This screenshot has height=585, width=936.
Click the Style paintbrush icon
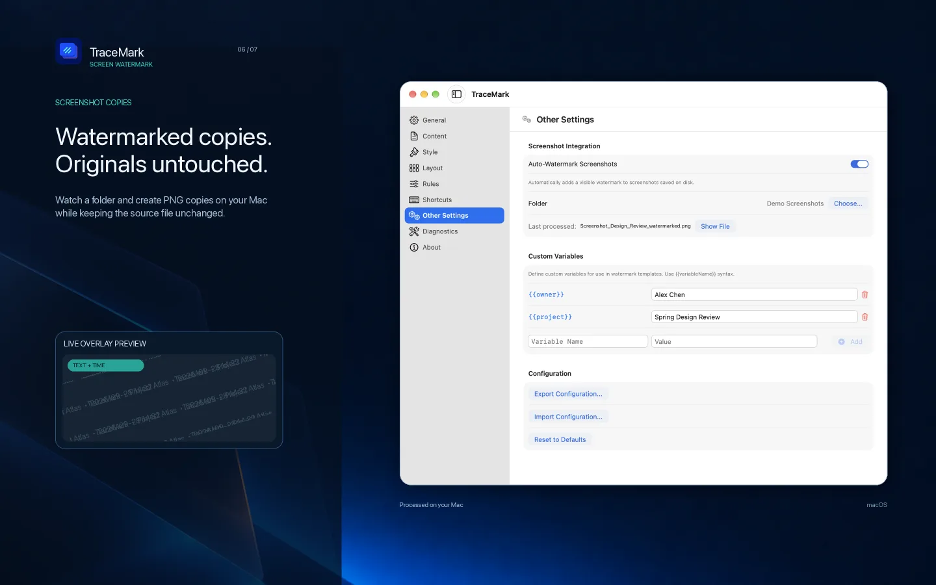click(x=414, y=152)
